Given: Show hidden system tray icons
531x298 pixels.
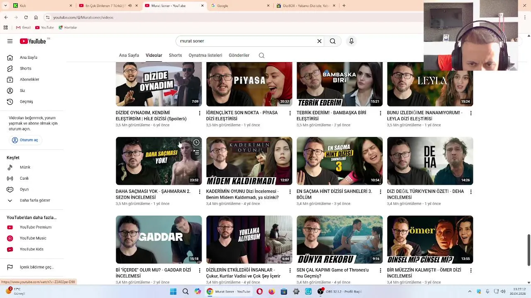Looking at the screenshot, I should coord(470,291).
